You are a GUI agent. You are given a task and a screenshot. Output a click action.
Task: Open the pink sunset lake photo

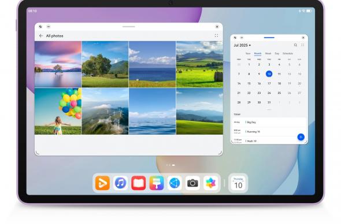coord(58,64)
